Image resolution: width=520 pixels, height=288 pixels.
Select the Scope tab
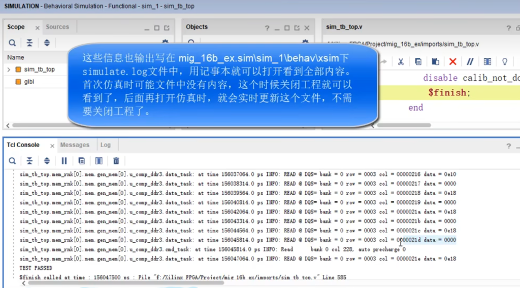(16, 27)
